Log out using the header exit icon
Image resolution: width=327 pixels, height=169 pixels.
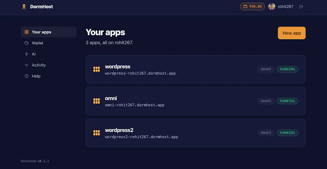point(301,7)
